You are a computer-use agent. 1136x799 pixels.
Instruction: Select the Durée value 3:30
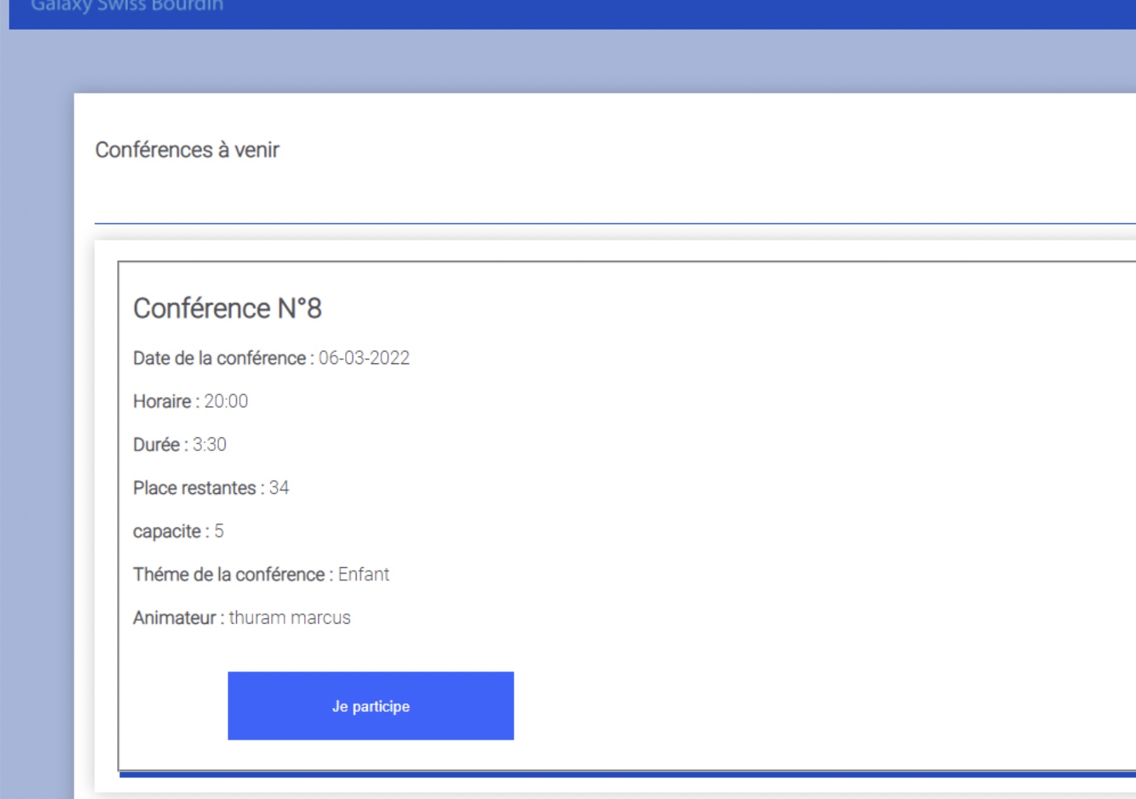coord(210,444)
